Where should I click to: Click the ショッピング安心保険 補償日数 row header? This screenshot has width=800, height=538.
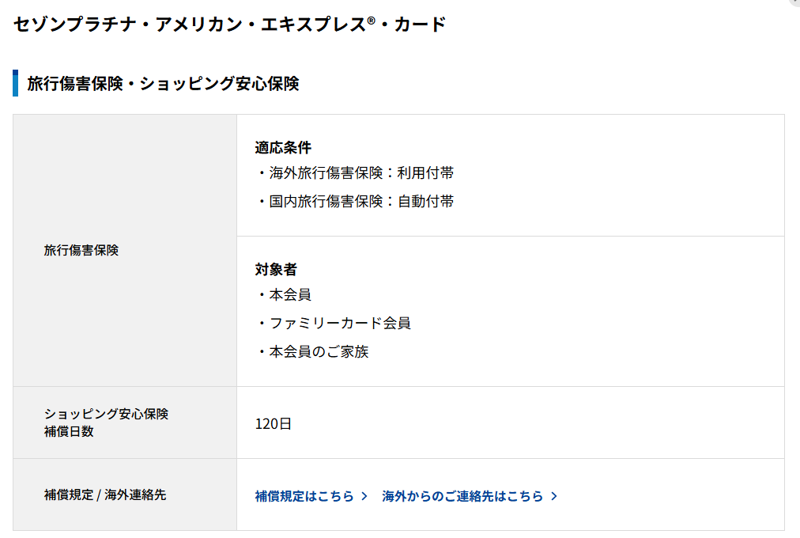click(106, 422)
